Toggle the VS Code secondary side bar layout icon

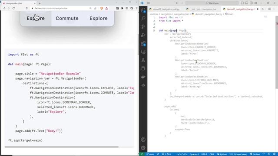coord(251,3)
